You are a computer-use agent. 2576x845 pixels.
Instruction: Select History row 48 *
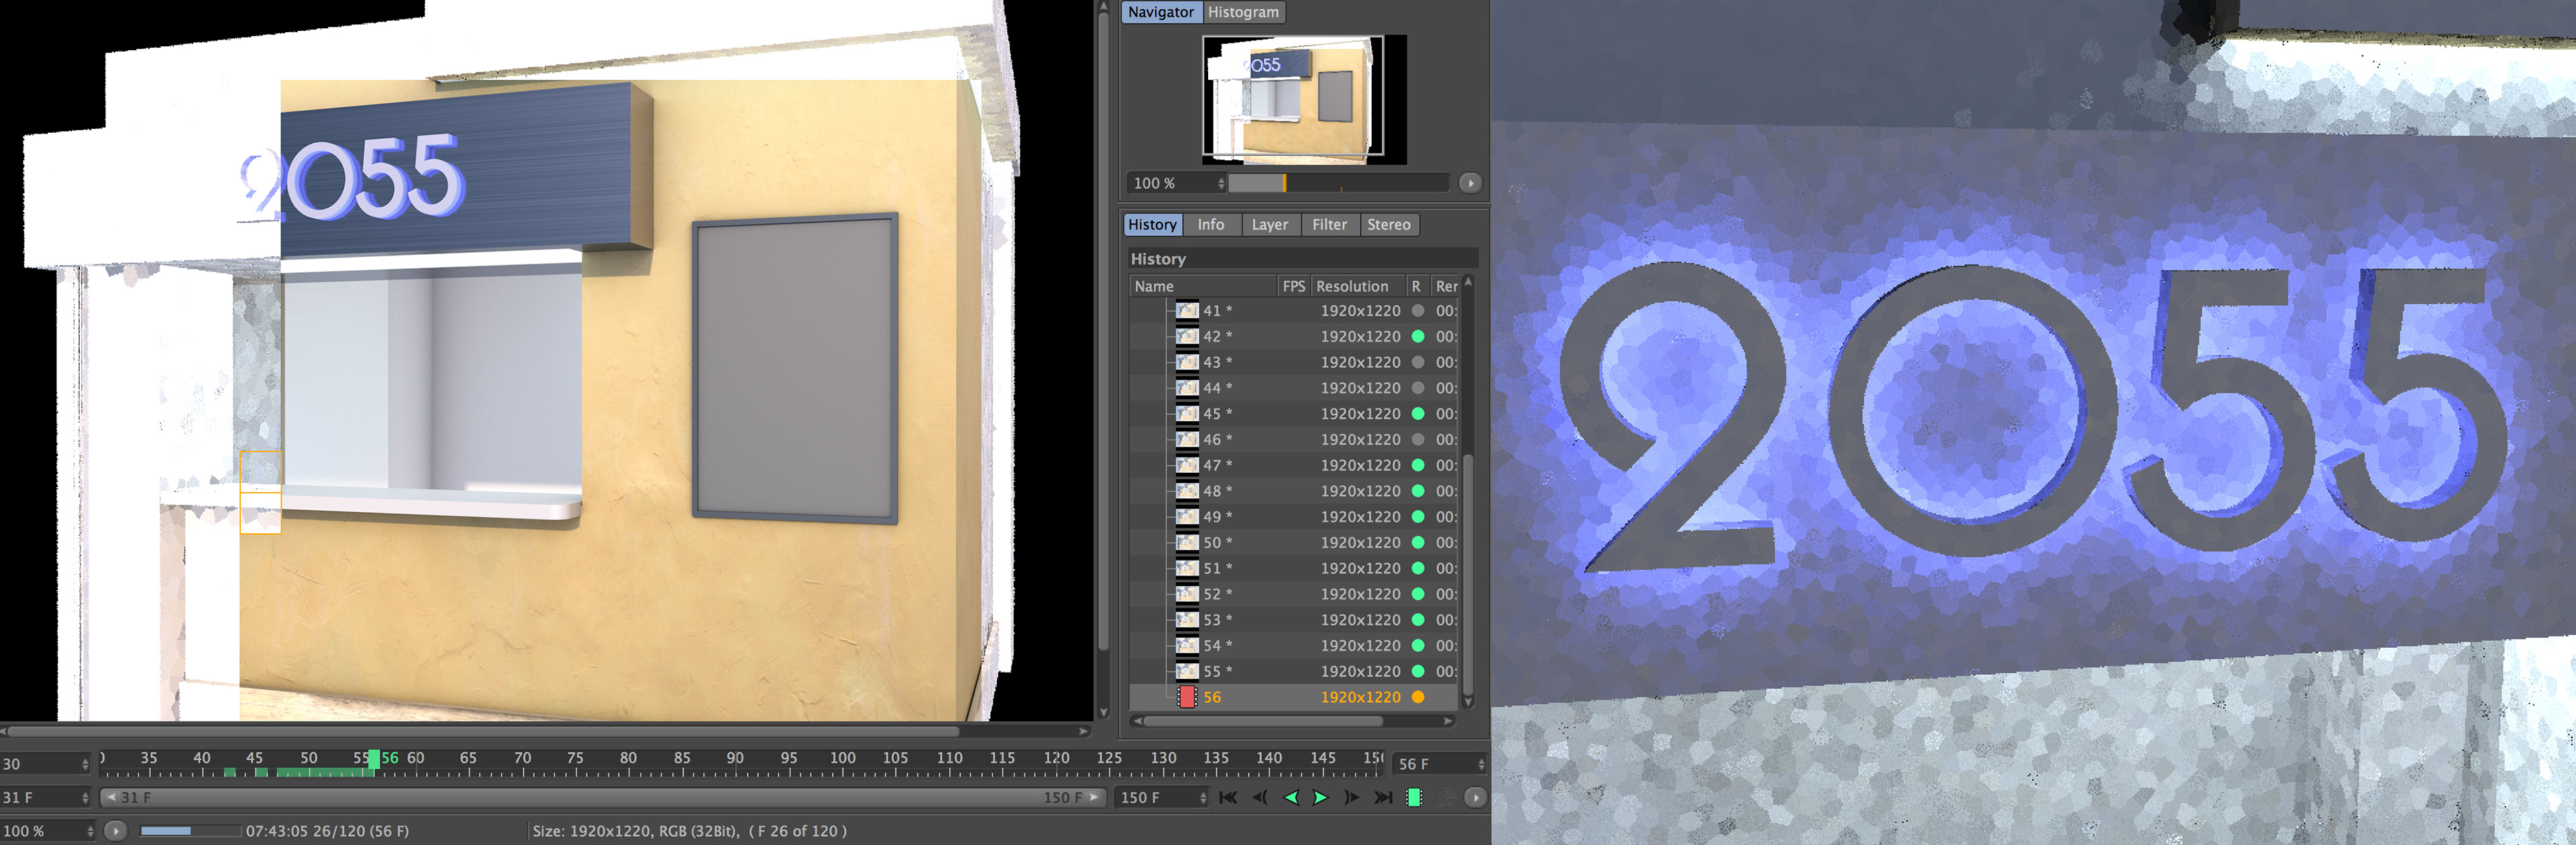1293,491
